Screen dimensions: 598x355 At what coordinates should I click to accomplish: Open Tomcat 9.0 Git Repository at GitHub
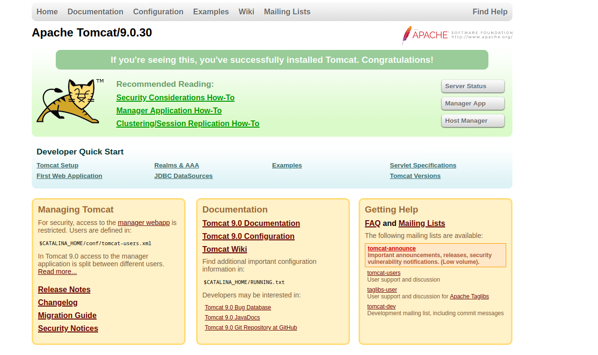[250, 328]
